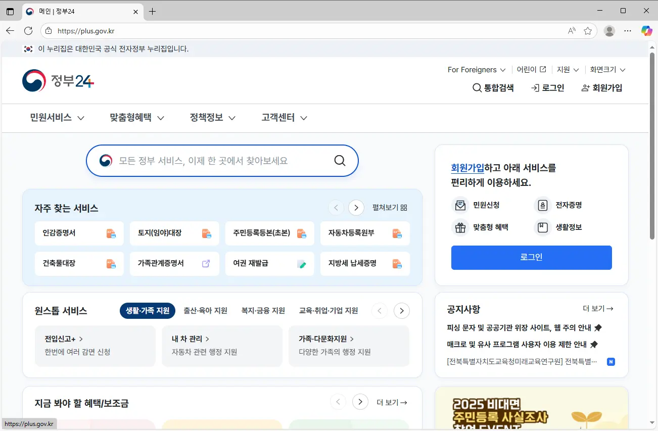Click the 정부24 logo
The width and height of the screenshot is (658, 431).
click(x=57, y=80)
